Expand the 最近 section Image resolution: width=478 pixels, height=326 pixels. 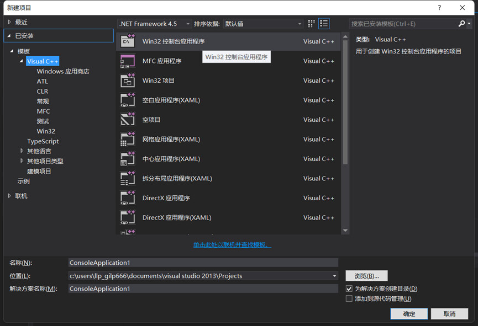9,22
